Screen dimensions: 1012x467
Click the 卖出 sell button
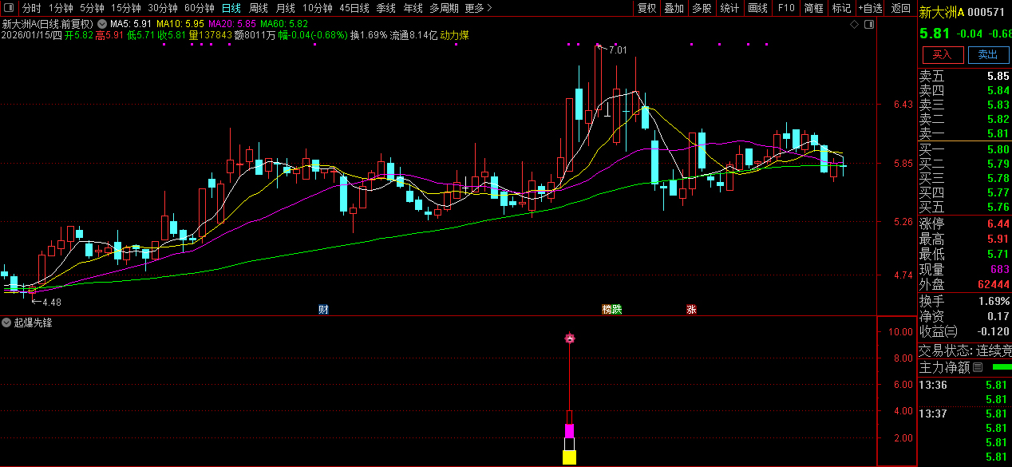click(x=987, y=54)
